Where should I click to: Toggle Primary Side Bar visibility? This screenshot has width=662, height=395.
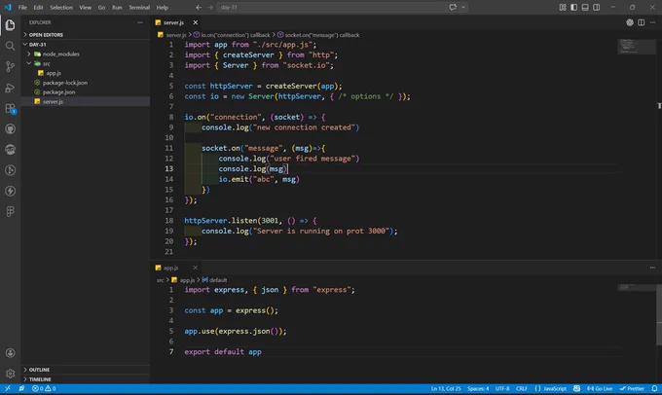pos(573,7)
